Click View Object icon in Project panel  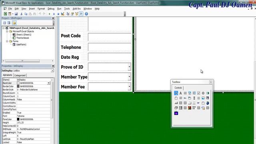(9, 23)
